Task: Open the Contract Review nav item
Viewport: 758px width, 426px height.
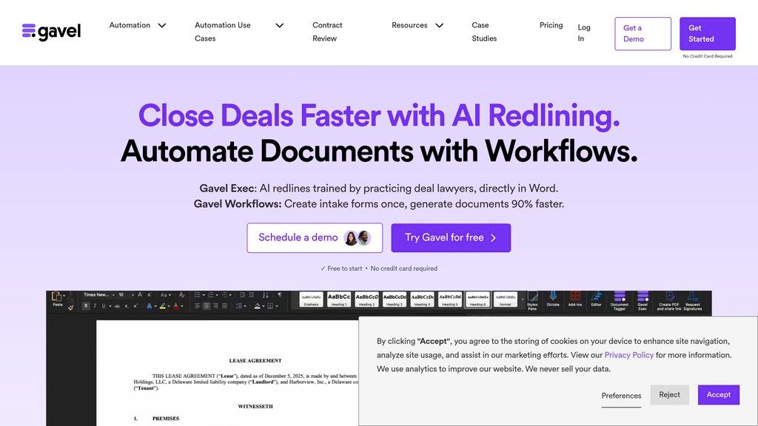Action: coord(327,31)
